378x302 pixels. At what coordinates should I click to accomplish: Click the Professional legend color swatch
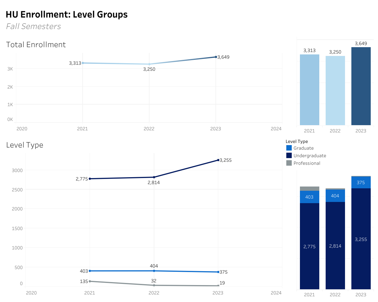289,163
